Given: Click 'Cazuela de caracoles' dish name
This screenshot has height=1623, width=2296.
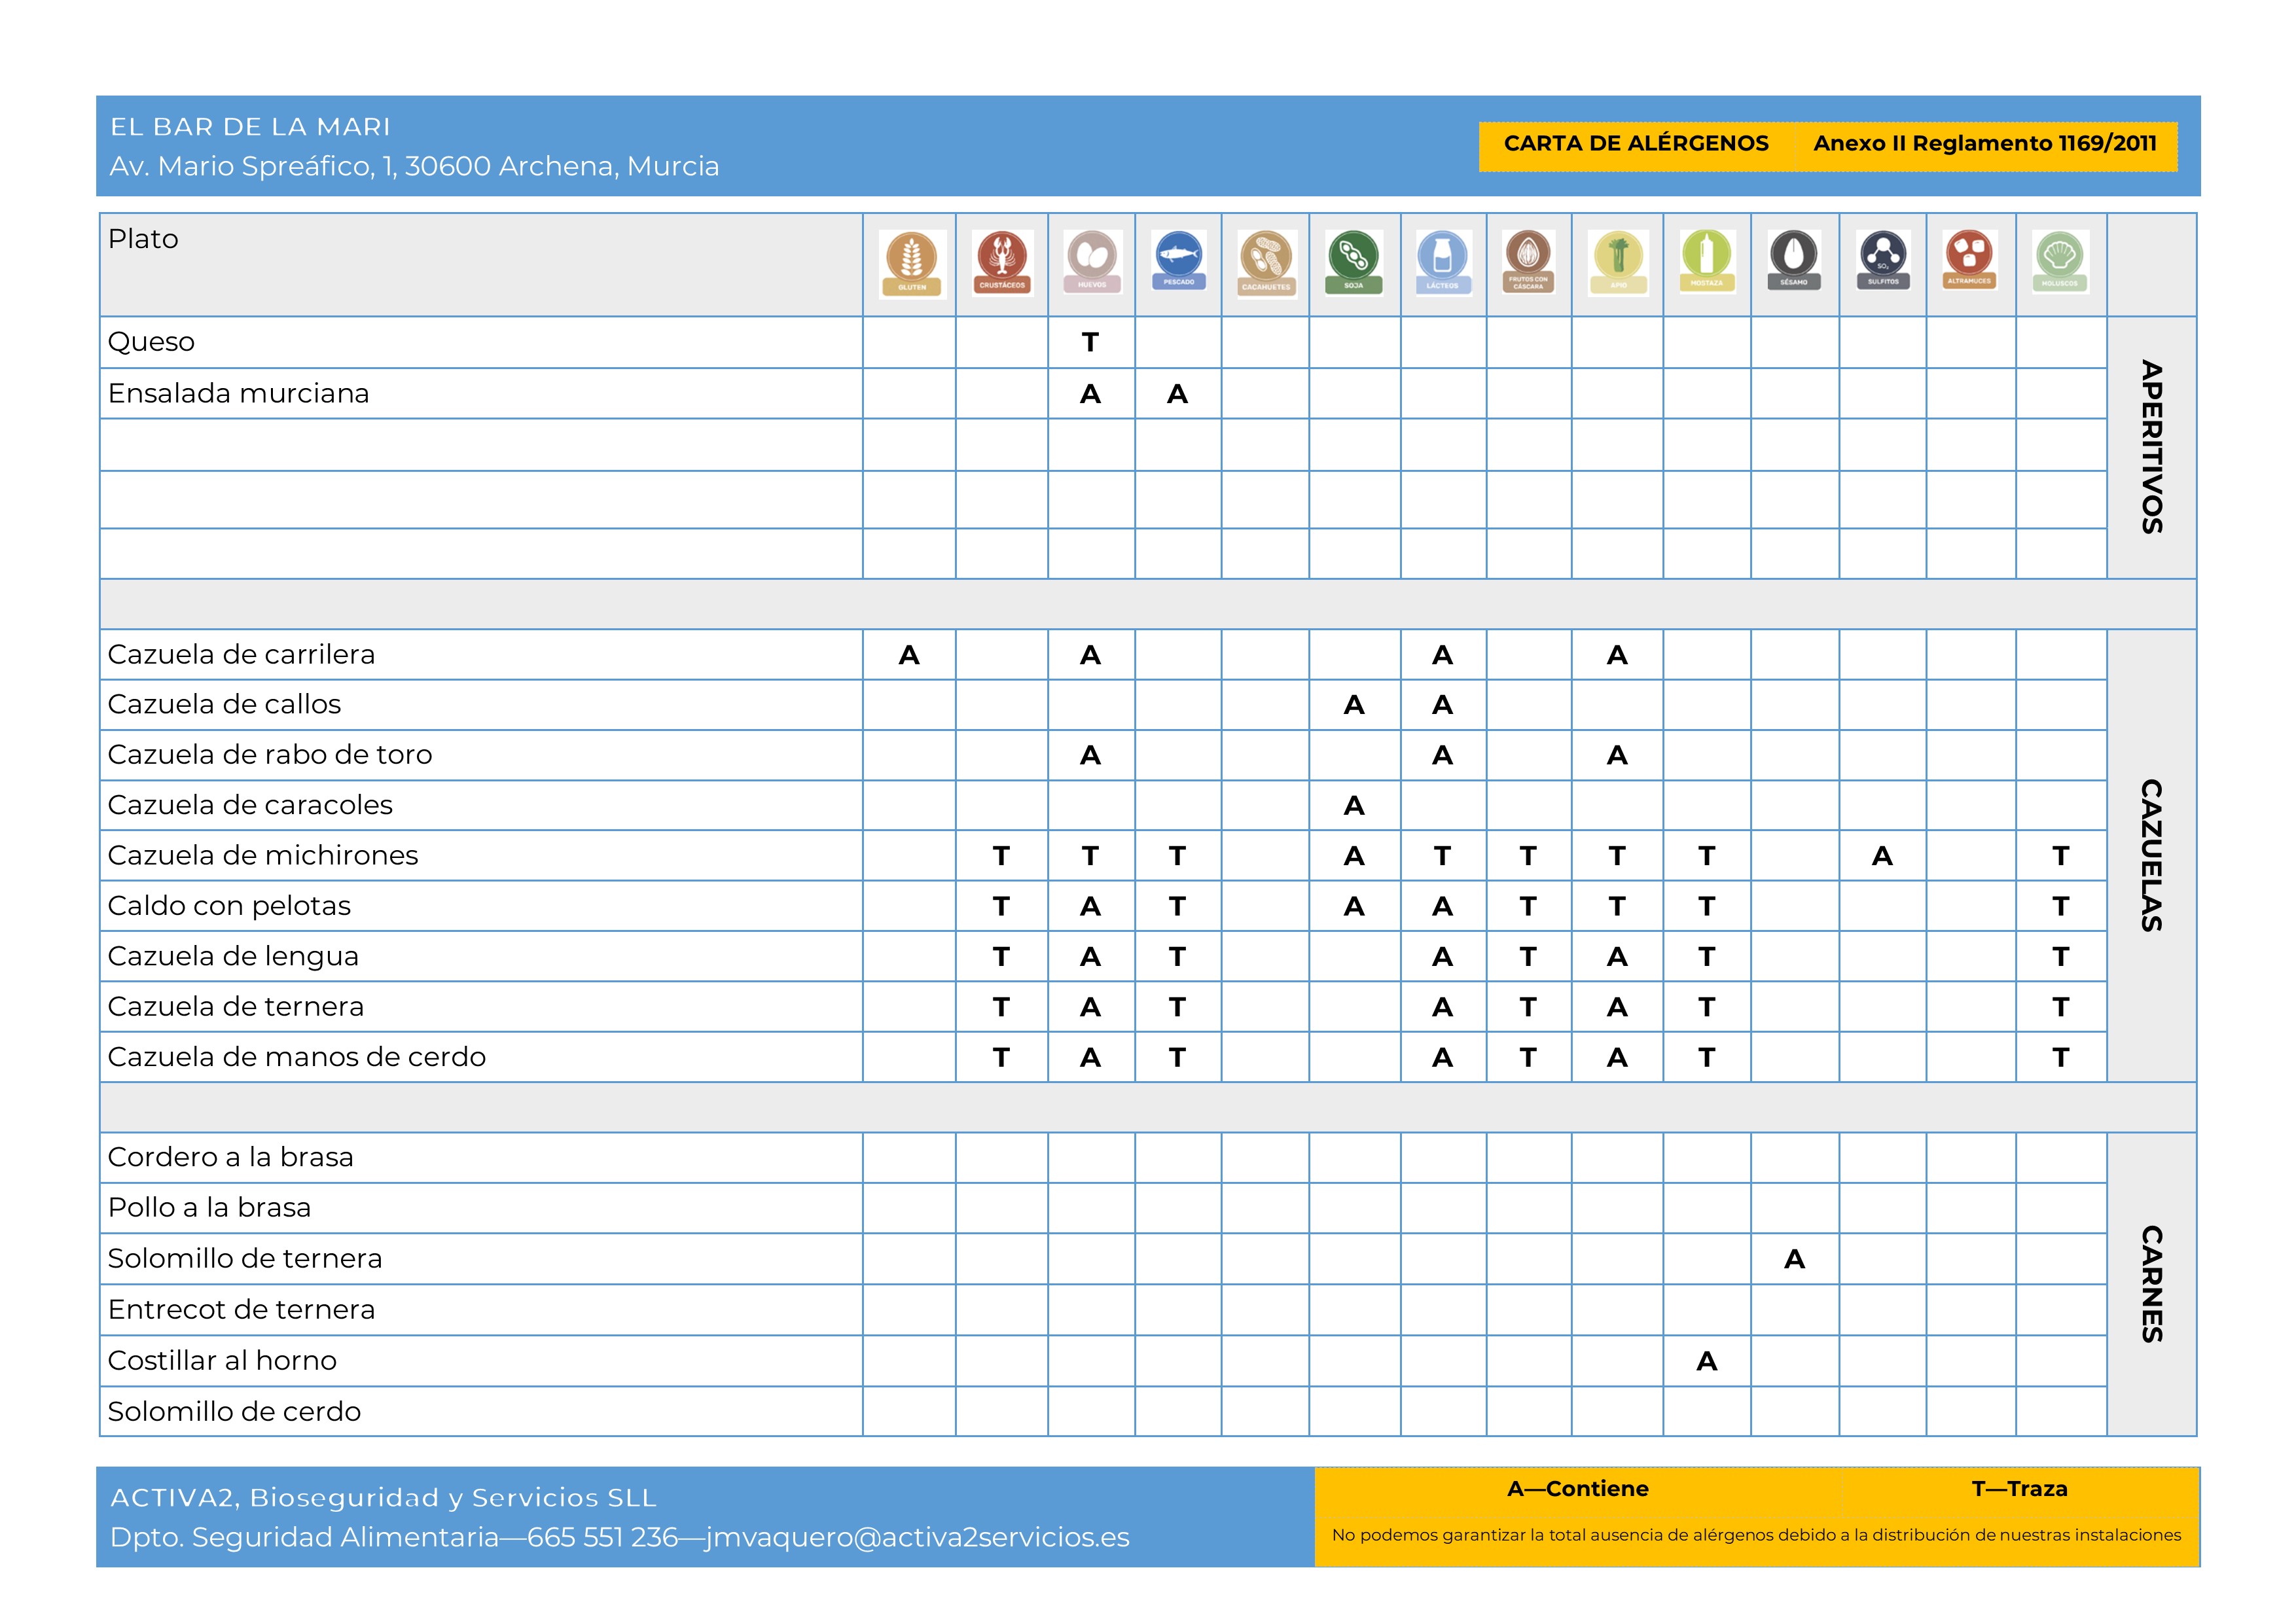Looking at the screenshot, I should point(250,805).
